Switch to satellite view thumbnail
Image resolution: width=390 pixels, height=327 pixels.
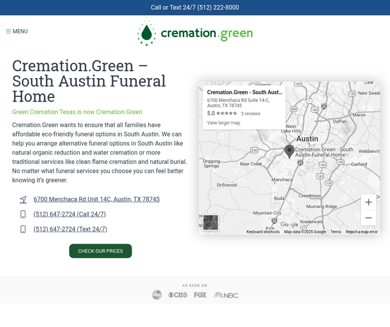[x=211, y=222]
